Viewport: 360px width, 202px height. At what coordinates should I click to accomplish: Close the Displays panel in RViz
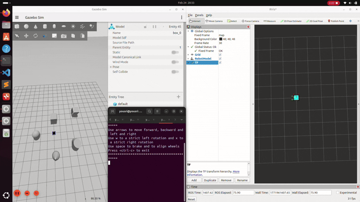pyautogui.click(x=248, y=27)
